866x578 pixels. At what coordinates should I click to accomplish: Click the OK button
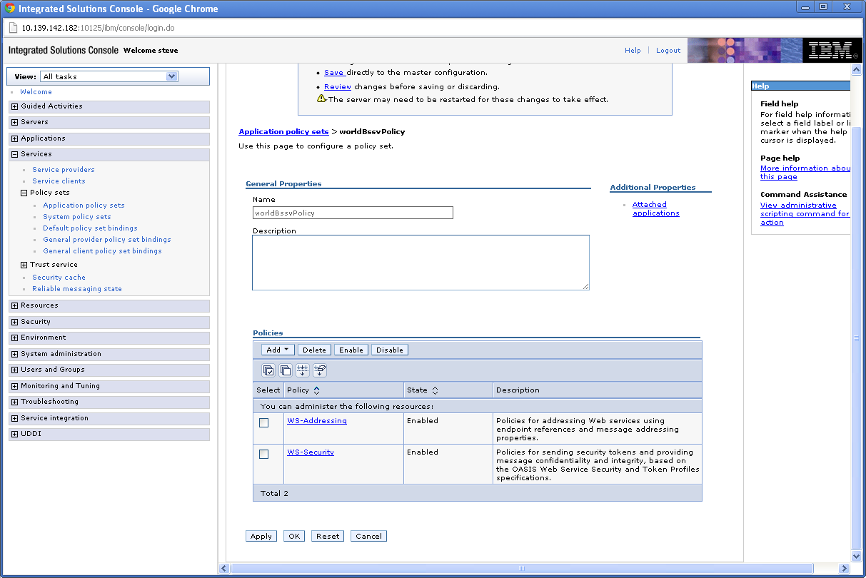pos(294,536)
